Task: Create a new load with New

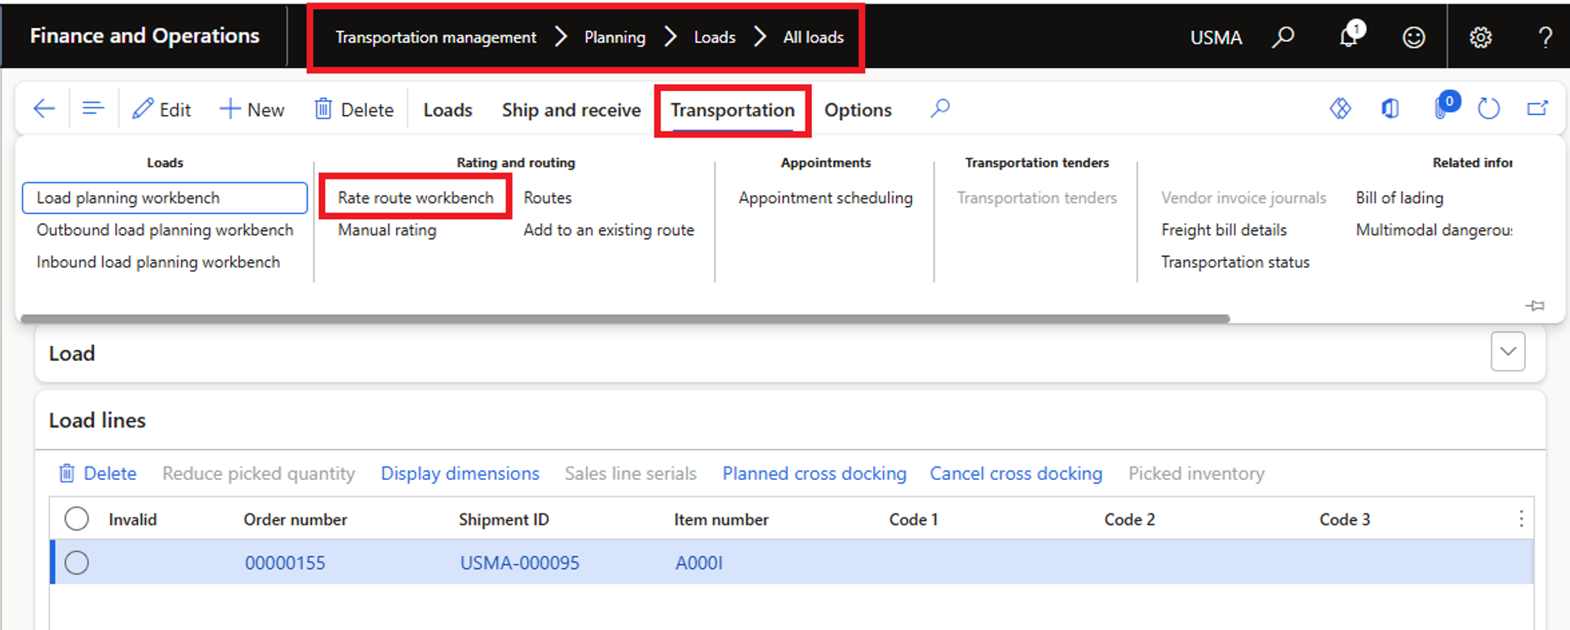Action: pos(252,110)
